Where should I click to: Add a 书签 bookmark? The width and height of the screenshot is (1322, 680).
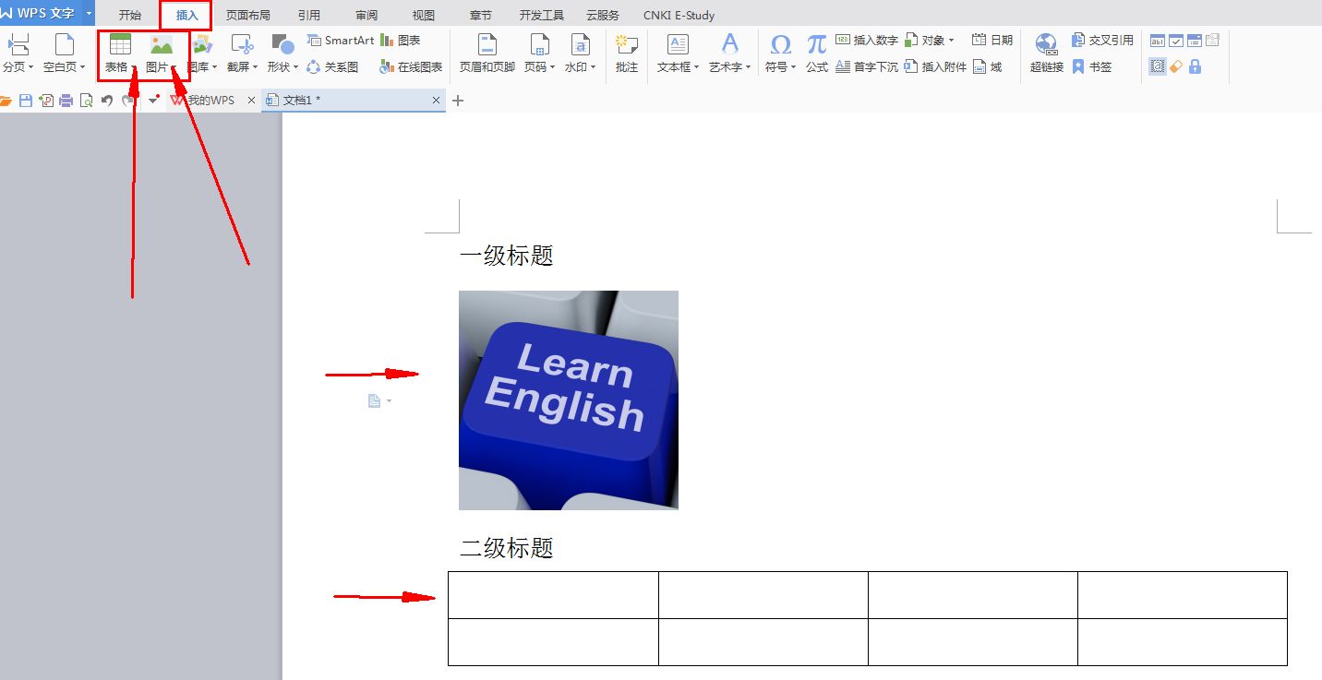(x=1091, y=67)
